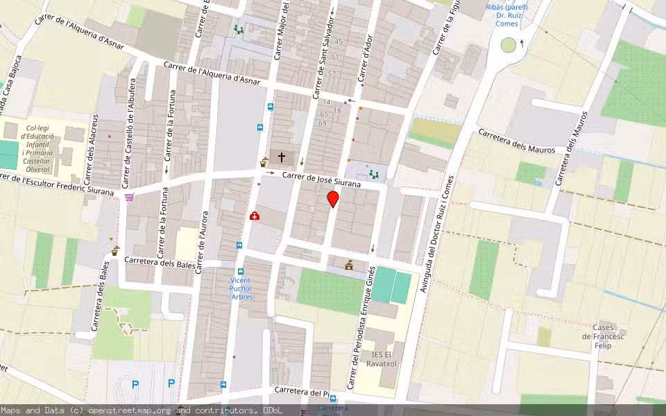This screenshot has height=416, width=666.
Task: Click the red pharmacy first-aid icon
Action: click(x=255, y=216)
